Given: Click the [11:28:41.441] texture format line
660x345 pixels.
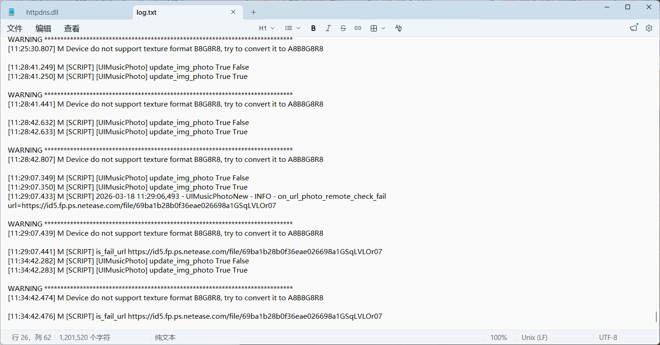Looking at the screenshot, I should (166, 104).
